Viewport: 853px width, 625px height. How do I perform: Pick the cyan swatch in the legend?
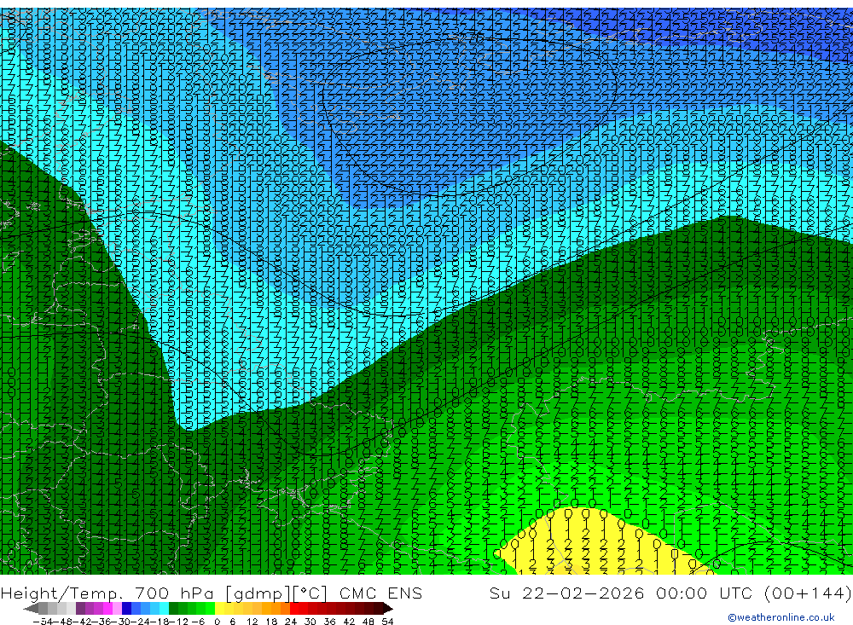click(x=164, y=608)
